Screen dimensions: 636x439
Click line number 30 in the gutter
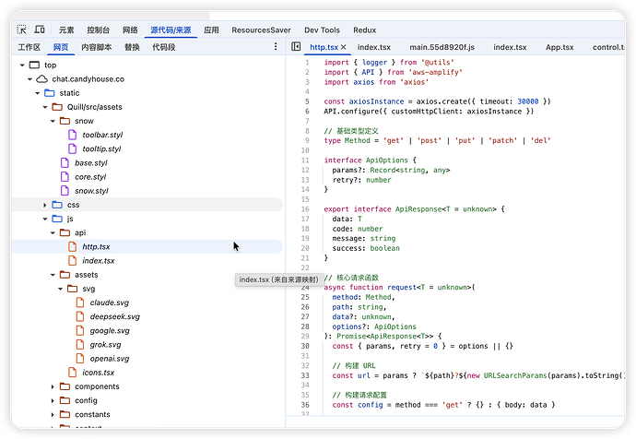coord(305,346)
